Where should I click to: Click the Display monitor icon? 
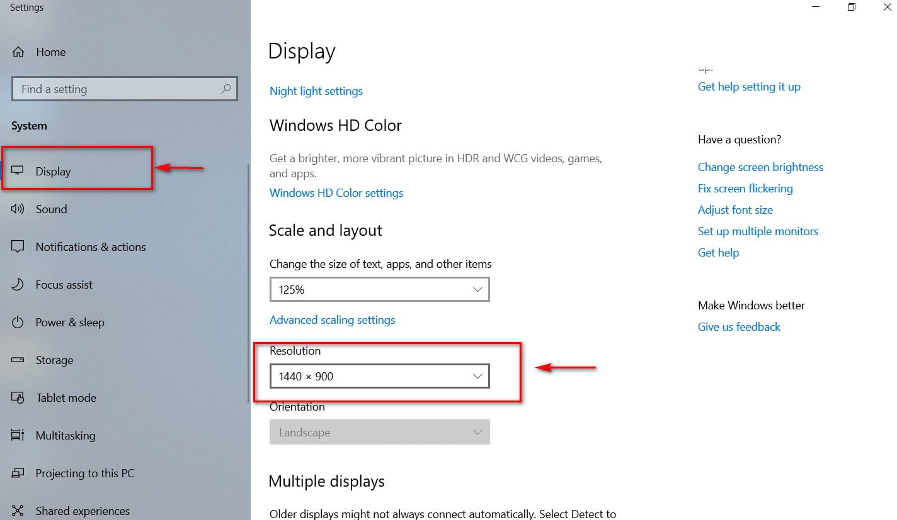(18, 171)
